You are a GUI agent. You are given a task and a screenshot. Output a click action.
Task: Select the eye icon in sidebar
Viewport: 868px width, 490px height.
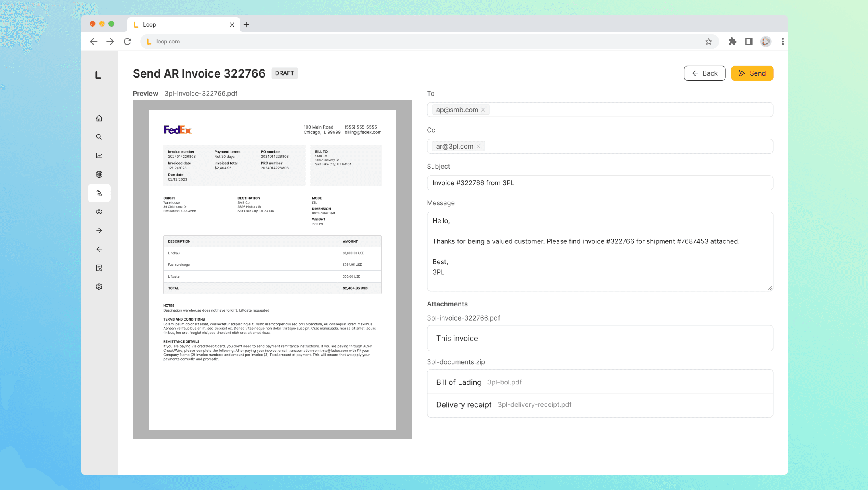point(99,212)
